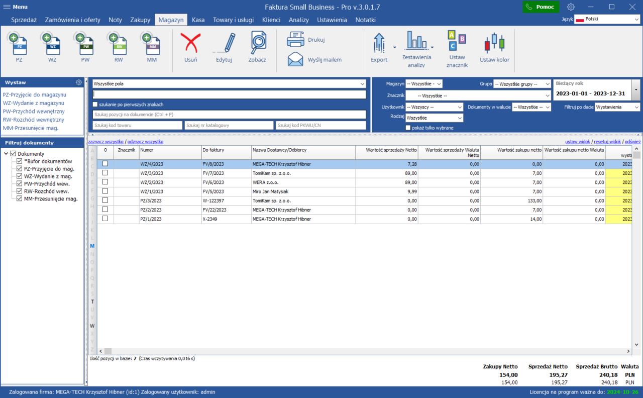Open the Polski language selector
The height and width of the screenshot is (398, 643).
click(607, 19)
